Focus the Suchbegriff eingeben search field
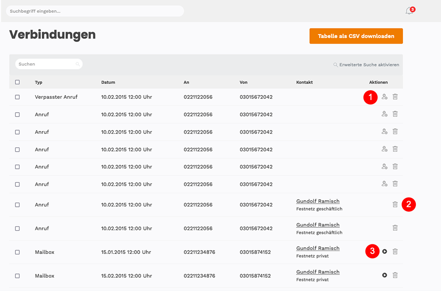Screen dimensions: 441x291 coord(95,11)
